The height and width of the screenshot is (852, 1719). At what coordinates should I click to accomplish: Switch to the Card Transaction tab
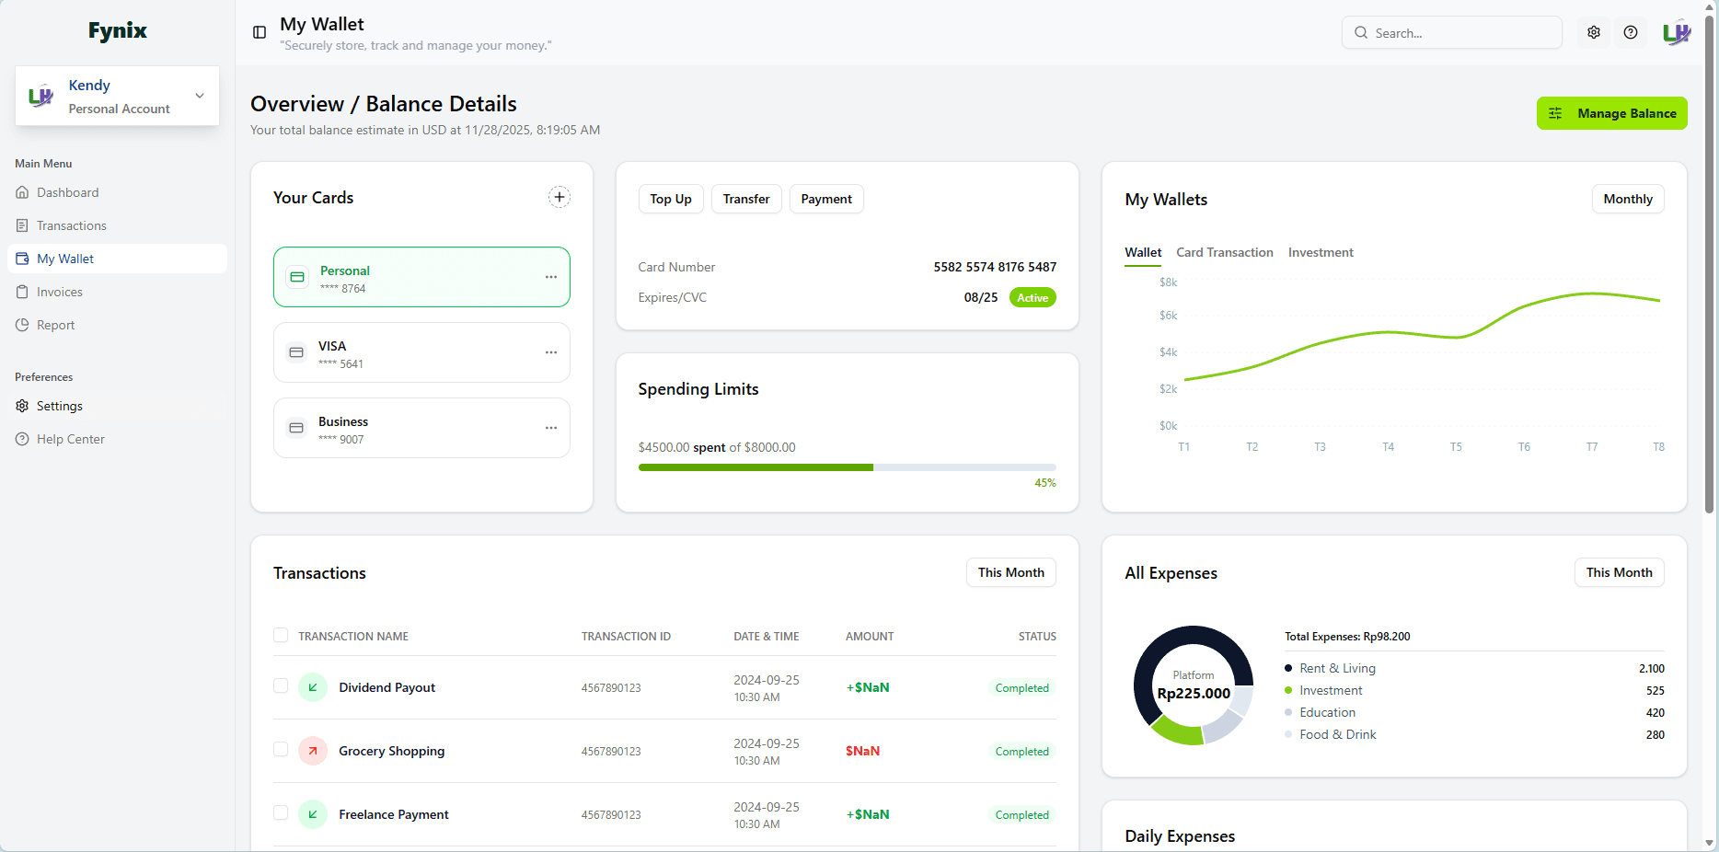1225,252
